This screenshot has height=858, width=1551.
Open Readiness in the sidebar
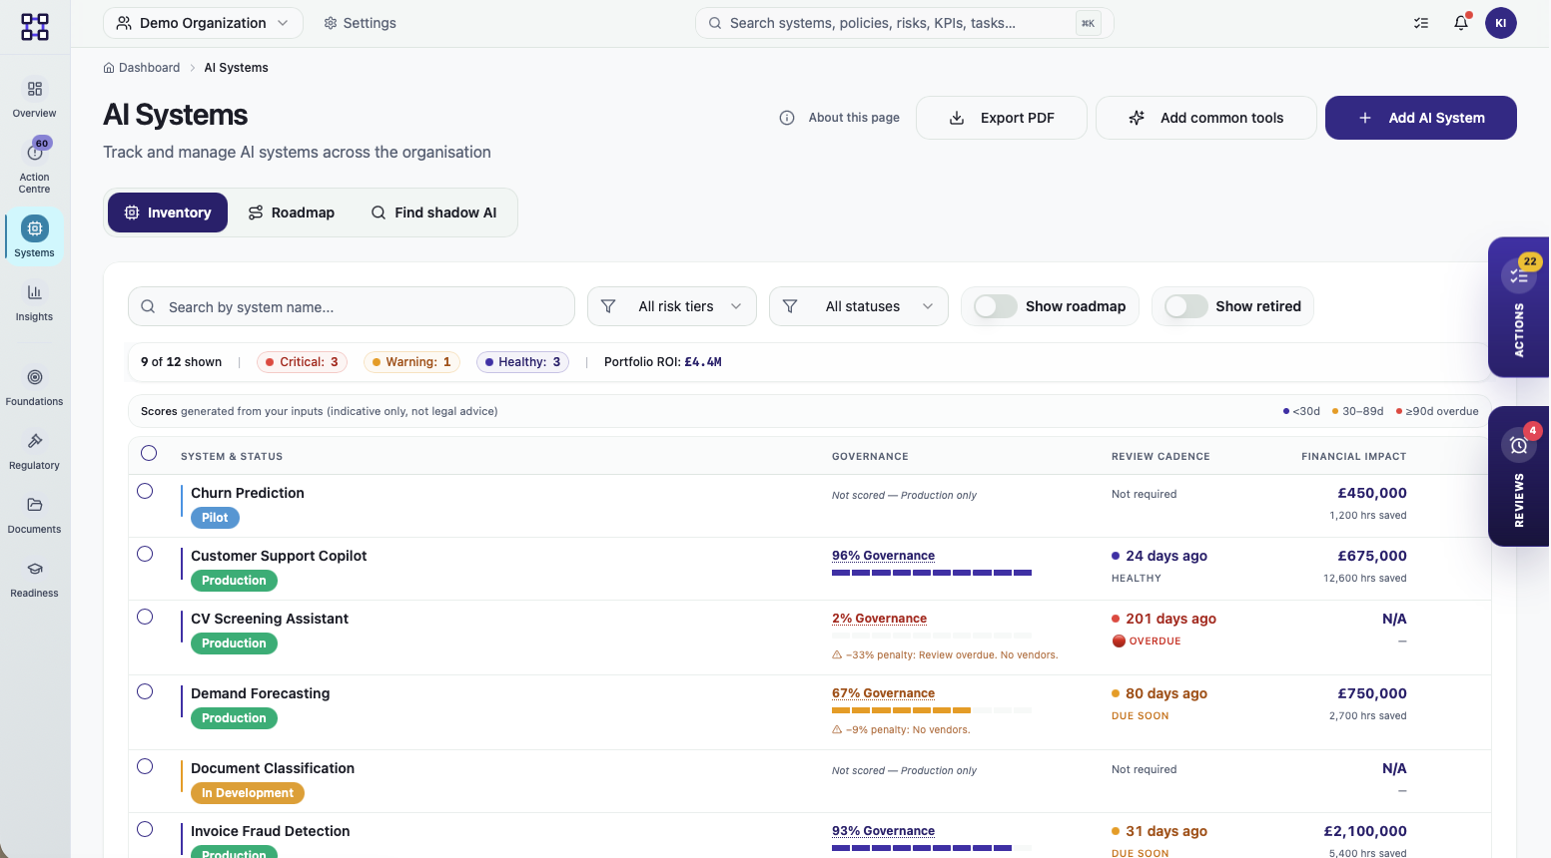pyautogui.click(x=35, y=579)
